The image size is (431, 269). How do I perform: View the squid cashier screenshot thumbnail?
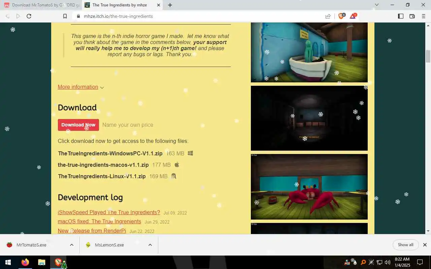[309, 52]
